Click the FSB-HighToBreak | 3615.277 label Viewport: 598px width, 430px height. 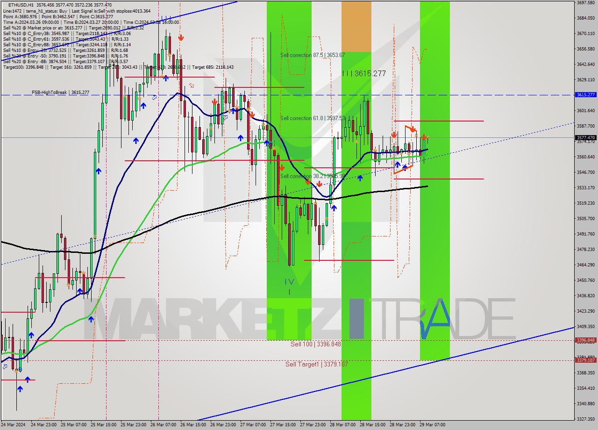pos(60,93)
